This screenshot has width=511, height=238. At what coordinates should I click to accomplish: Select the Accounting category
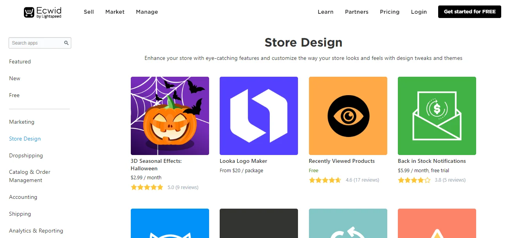click(23, 197)
